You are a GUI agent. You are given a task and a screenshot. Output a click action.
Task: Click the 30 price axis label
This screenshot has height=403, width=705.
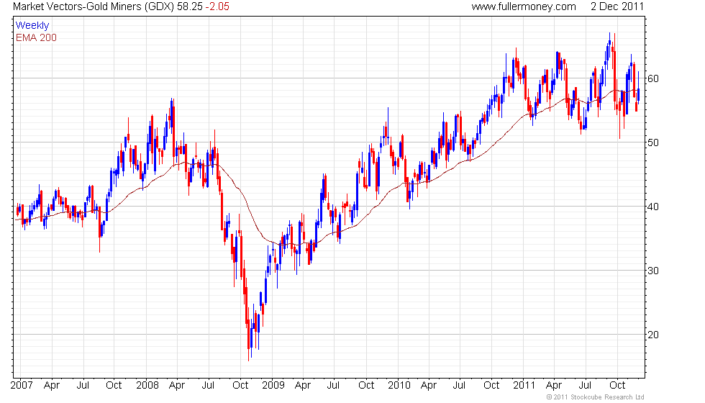pyautogui.click(x=653, y=271)
